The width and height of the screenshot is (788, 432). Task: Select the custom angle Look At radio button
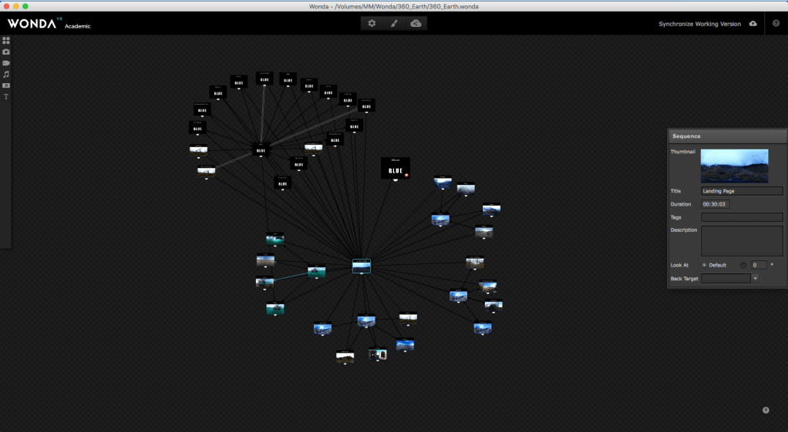[x=743, y=265]
